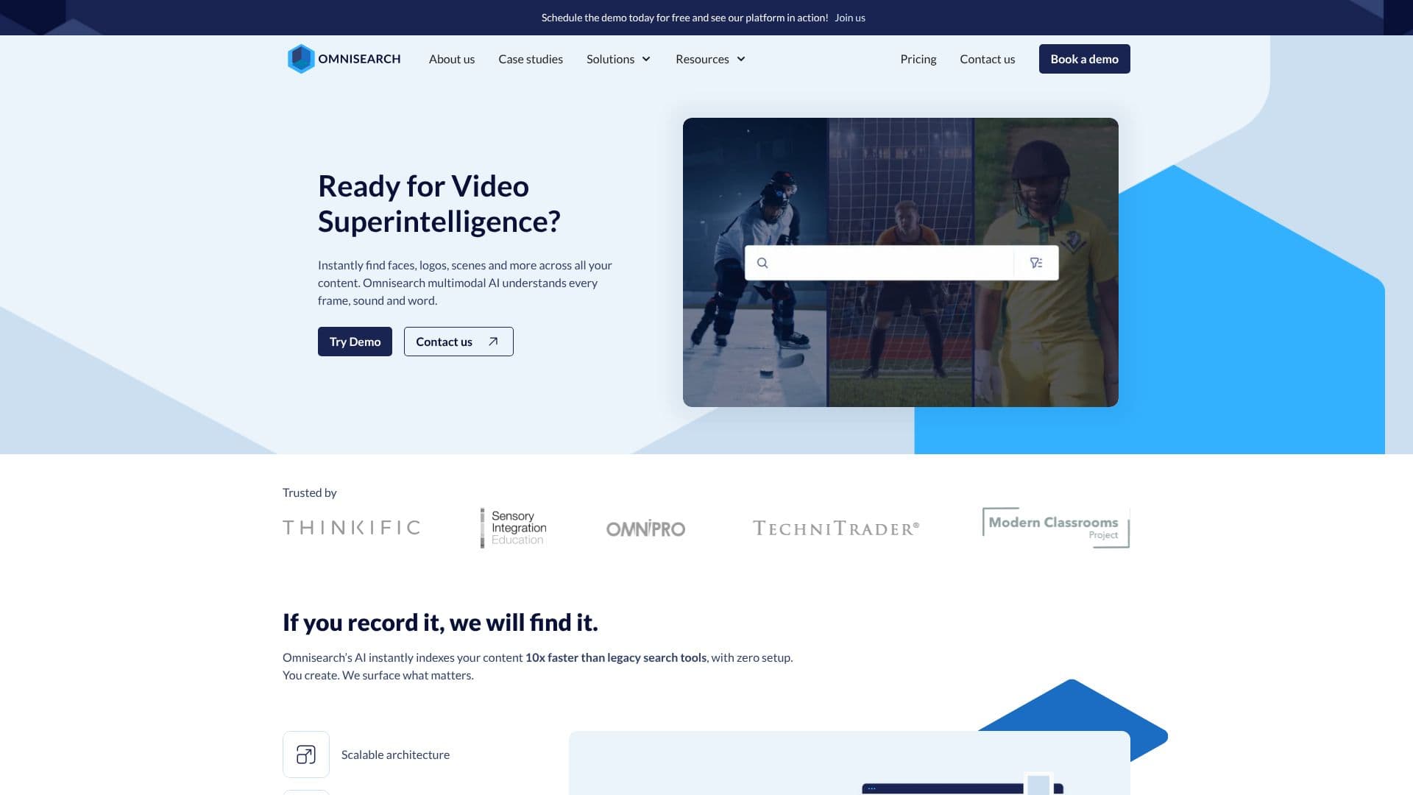Click the hockey player video thumbnail
The height and width of the screenshot is (795, 1413).
tap(755, 262)
